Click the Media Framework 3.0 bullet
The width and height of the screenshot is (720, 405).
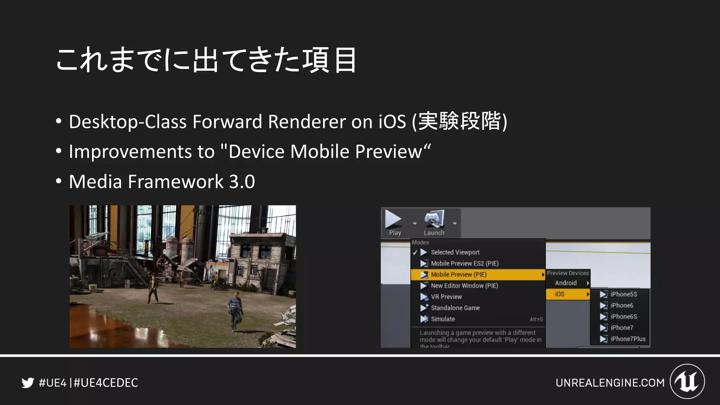[x=162, y=182]
